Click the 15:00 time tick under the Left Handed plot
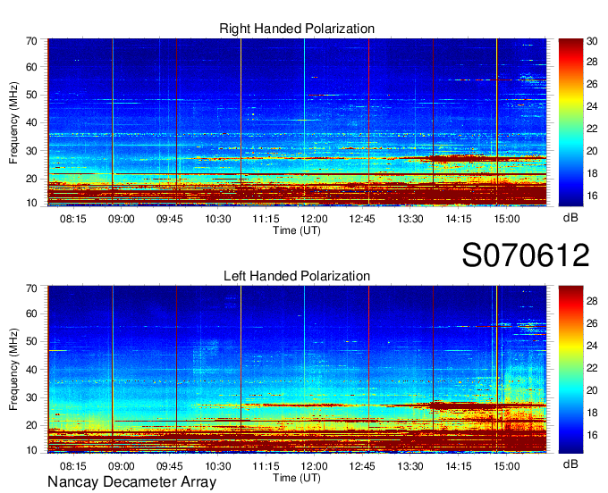Screen dimensions: 608x493 point(507,466)
